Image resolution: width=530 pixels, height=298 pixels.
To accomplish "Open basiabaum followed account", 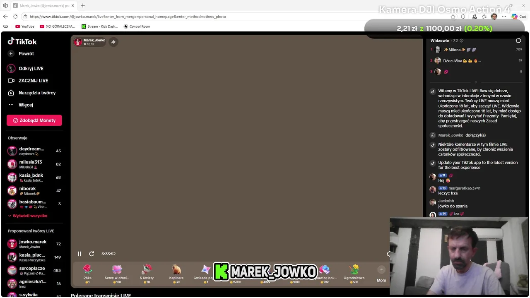I will coord(34,204).
